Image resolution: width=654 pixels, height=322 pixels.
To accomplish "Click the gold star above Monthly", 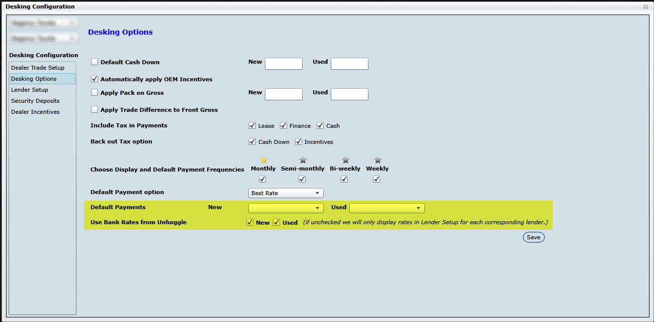I will click(x=263, y=160).
